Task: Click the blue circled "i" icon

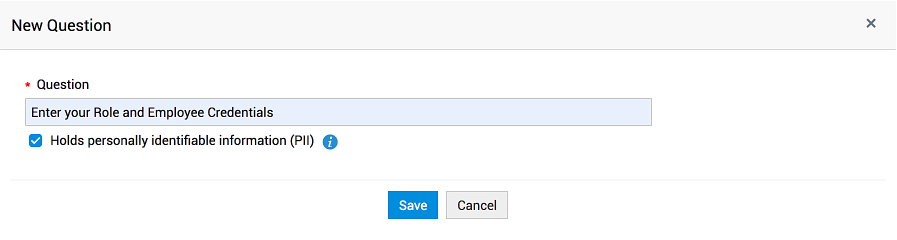Action: click(x=330, y=142)
